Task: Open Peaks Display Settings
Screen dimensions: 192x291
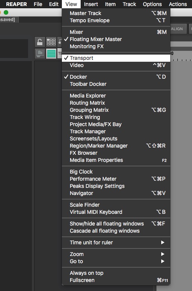Action: (116, 186)
